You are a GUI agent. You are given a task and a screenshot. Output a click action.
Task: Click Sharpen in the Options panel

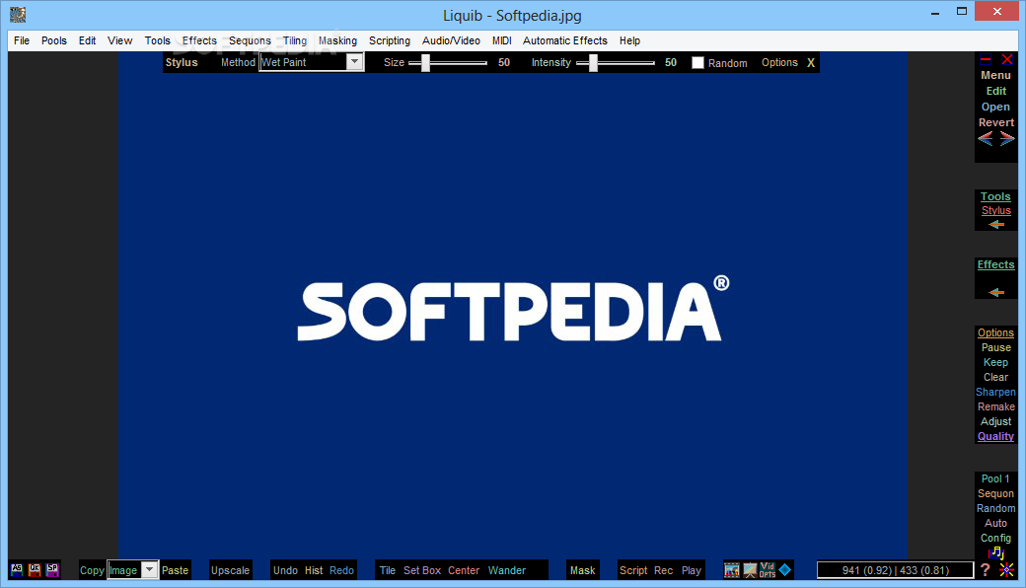pyautogui.click(x=995, y=392)
